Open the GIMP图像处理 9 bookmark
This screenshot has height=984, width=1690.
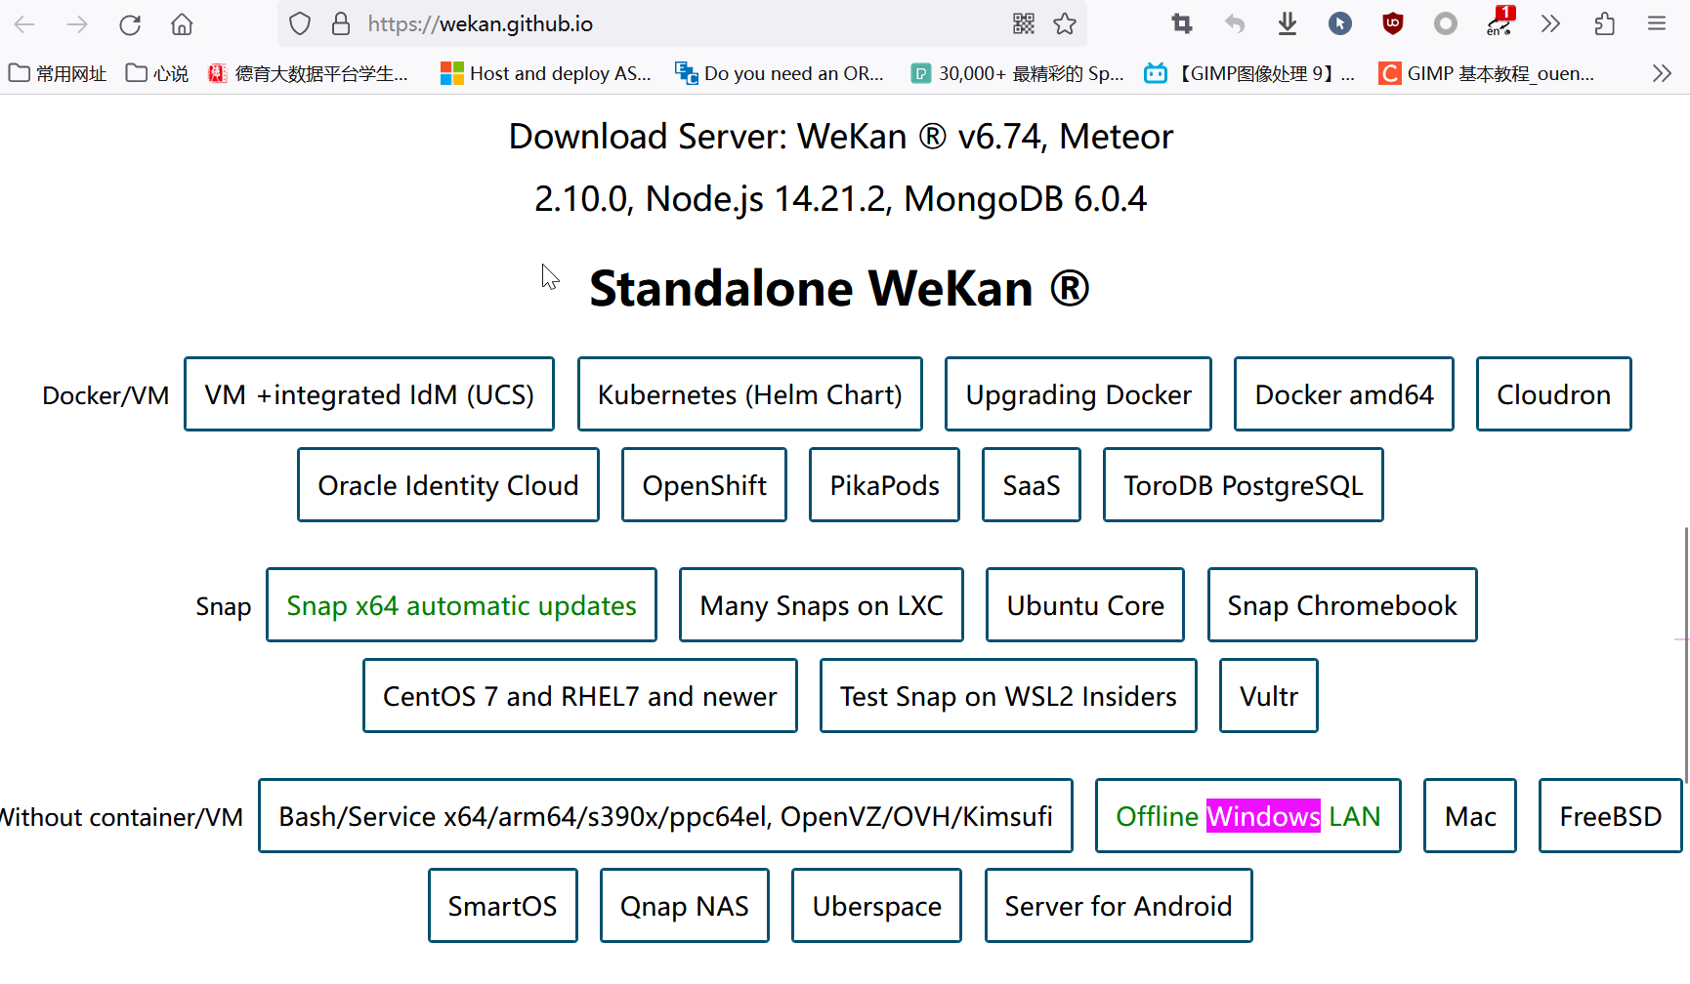point(1249,73)
